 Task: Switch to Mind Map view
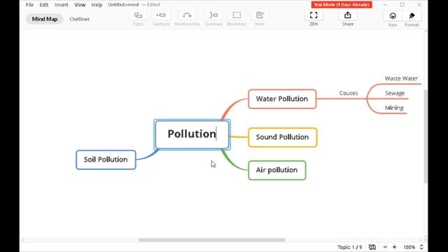pyautogui.click(x=45, y=19)
